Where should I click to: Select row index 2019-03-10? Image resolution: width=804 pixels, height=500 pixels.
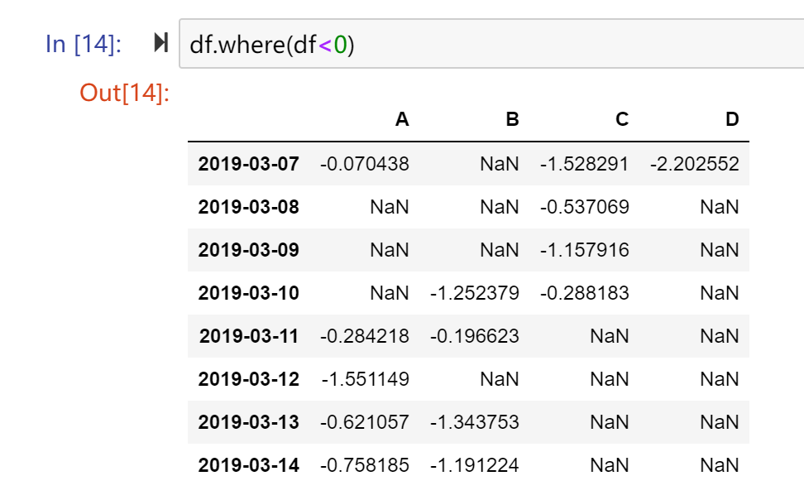(249, 293)
